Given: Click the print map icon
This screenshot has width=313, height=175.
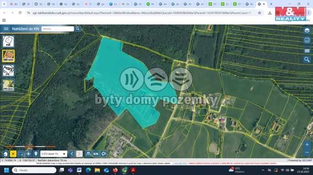Looking at the screenshot, I should coord(307,40).
